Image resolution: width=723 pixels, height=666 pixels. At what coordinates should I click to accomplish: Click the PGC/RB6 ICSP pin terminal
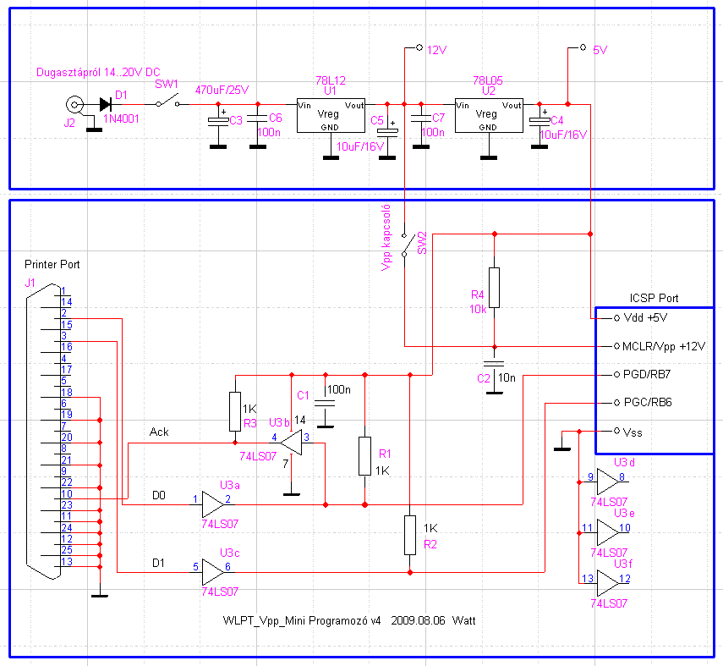click(x=616, y=403)
